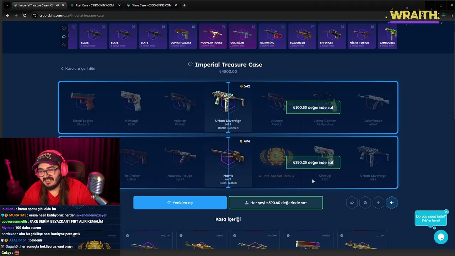
Task: Toggle the sound speaker button
Action: point(391,203)
